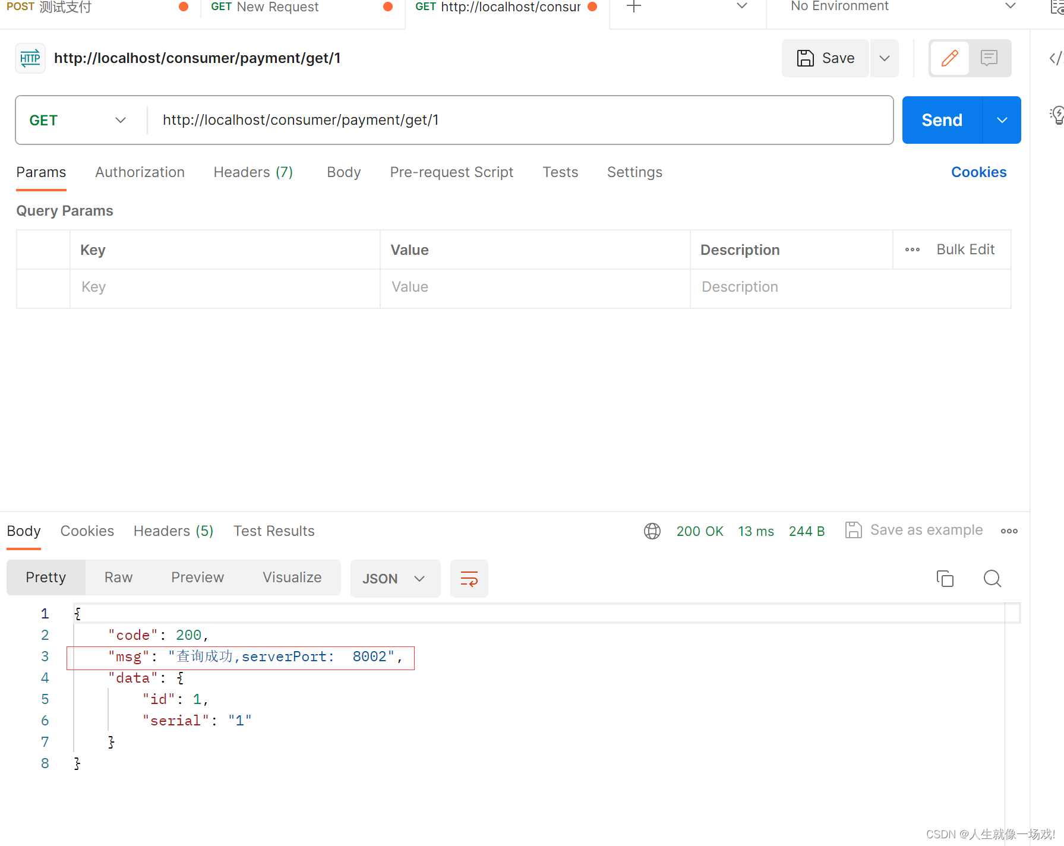The image size is (1064, 846).
Task: Open the Cookies link
Action: coord(978,172)
